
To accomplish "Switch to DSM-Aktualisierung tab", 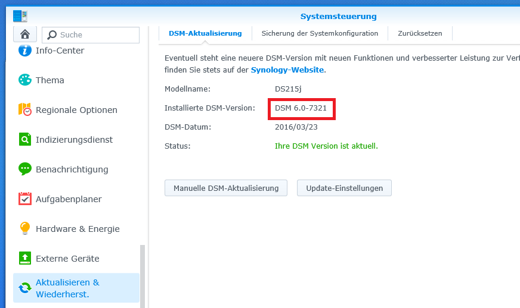I will coord(205,33).
